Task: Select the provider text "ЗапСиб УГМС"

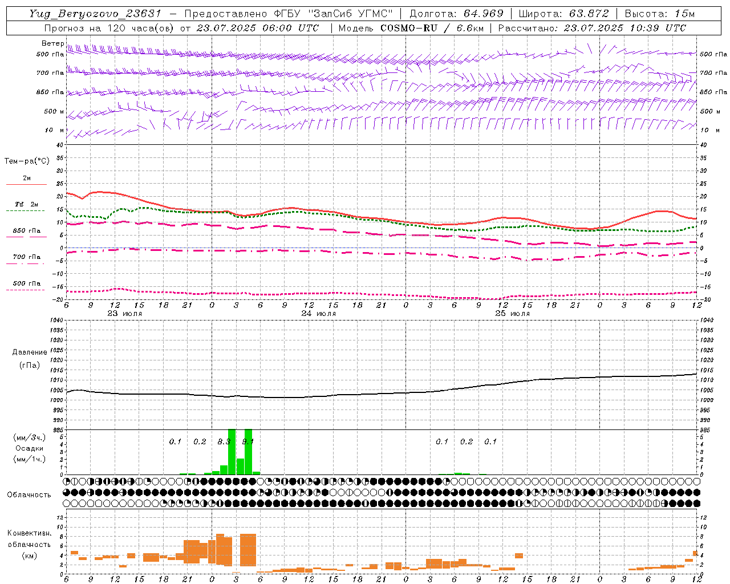Action: 350,14
